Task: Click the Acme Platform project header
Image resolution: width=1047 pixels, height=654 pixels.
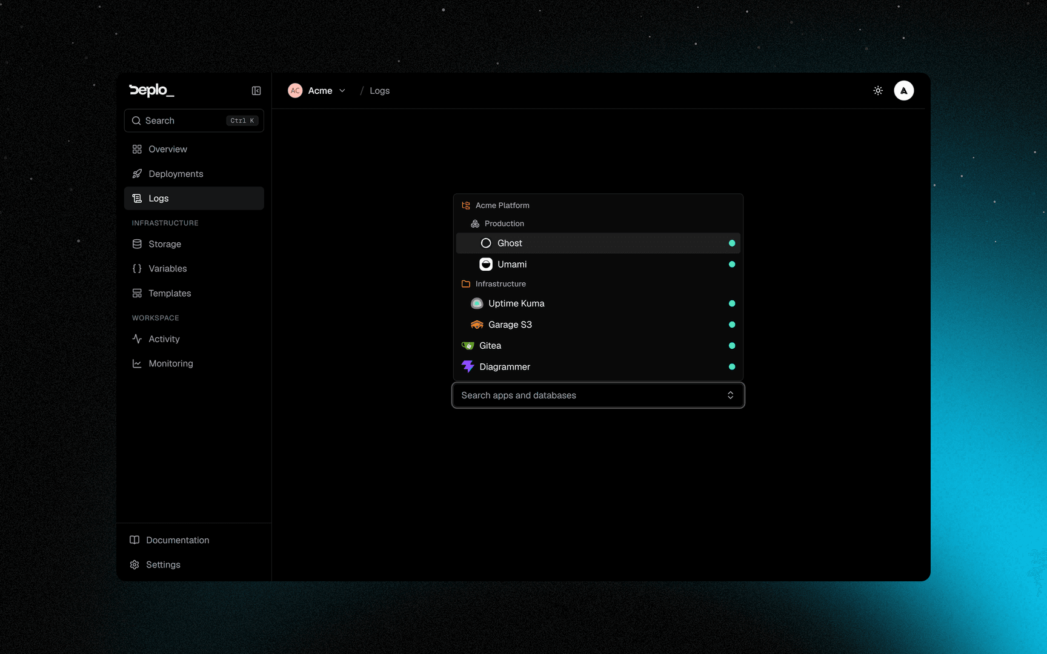Action: pos(502,205)
